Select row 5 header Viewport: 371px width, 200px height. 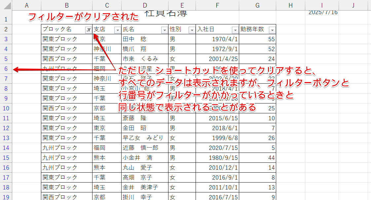click(6, 59)
